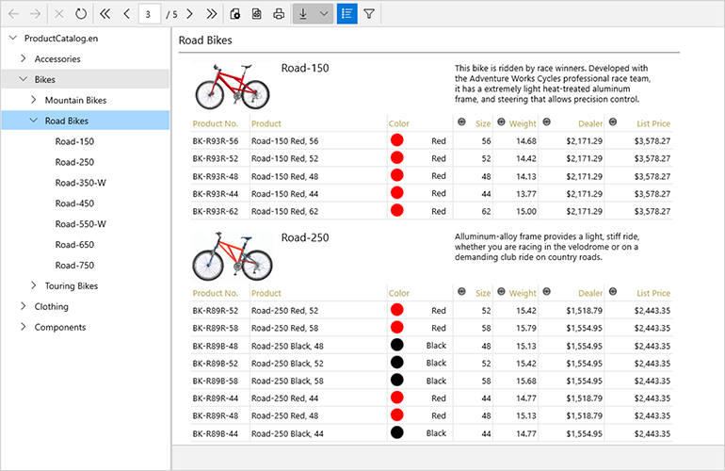Screen dimensions: 725x471
Task: Click red color dot for BK-R93R-56
Action: tap(396, 140)
